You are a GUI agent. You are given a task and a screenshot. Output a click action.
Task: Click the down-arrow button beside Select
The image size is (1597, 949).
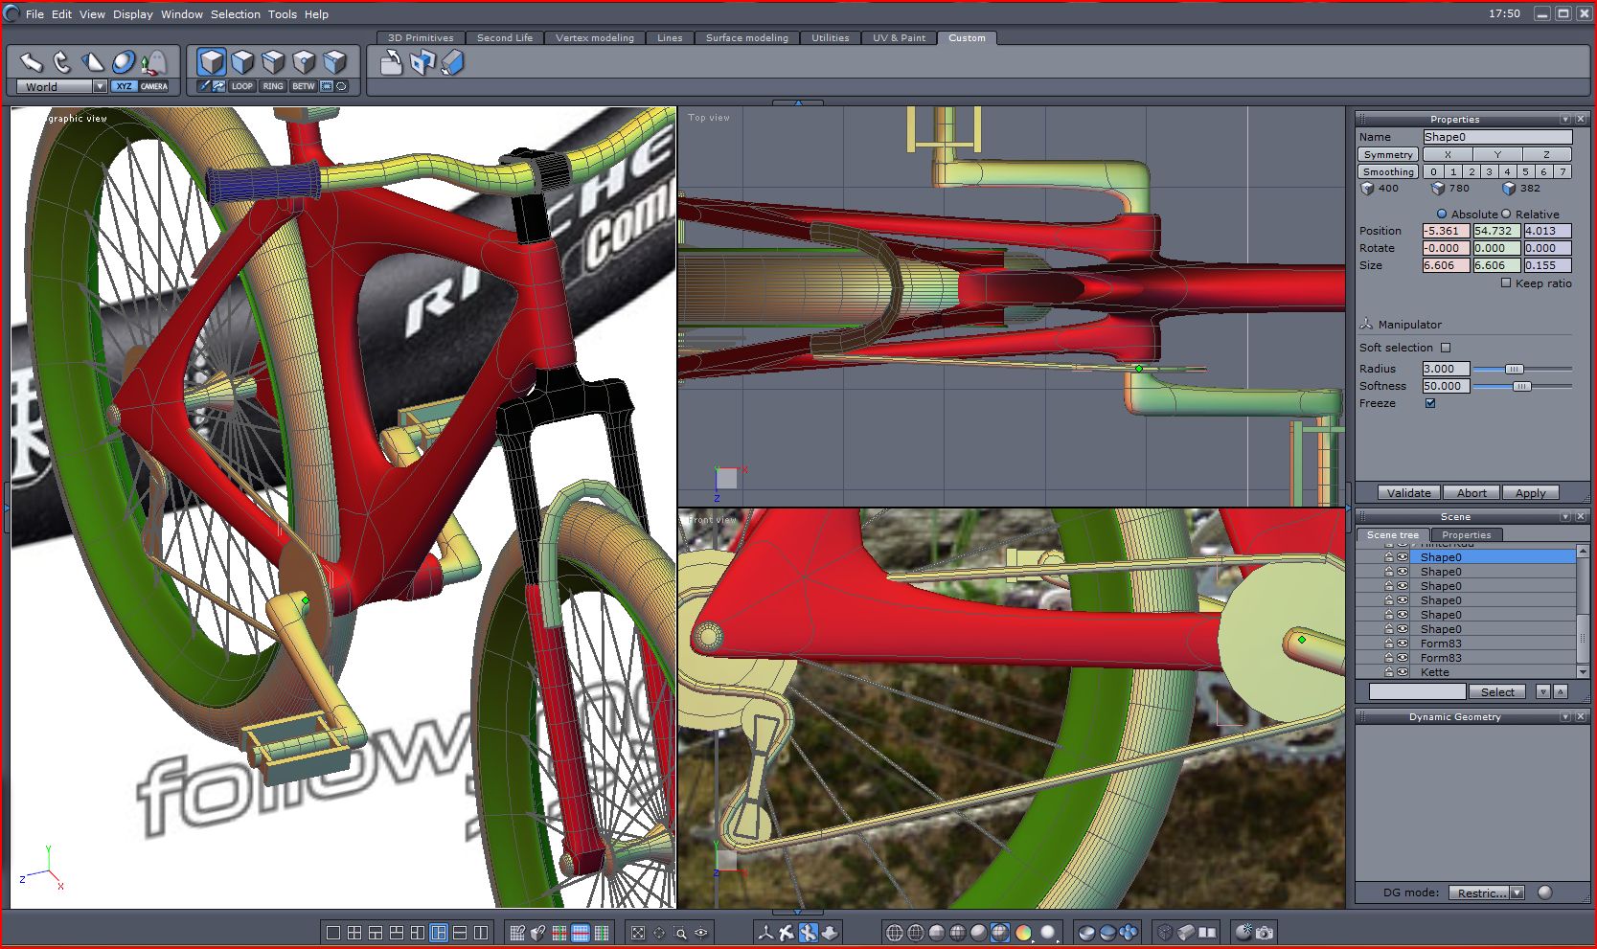(1542, 691)
